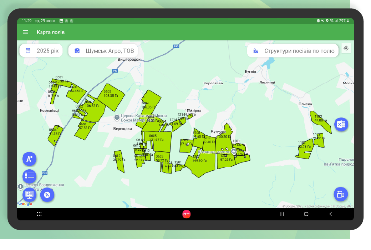
Task: Open the map legend list button
Action: coord(29,176)
